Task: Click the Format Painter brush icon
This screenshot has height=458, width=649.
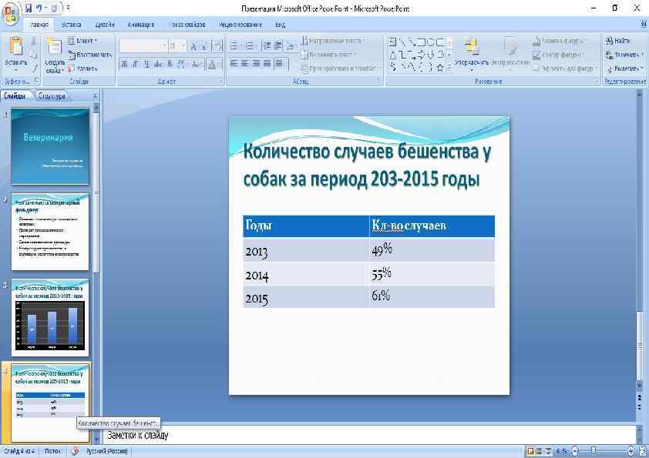Action: [x=34, y=68]
